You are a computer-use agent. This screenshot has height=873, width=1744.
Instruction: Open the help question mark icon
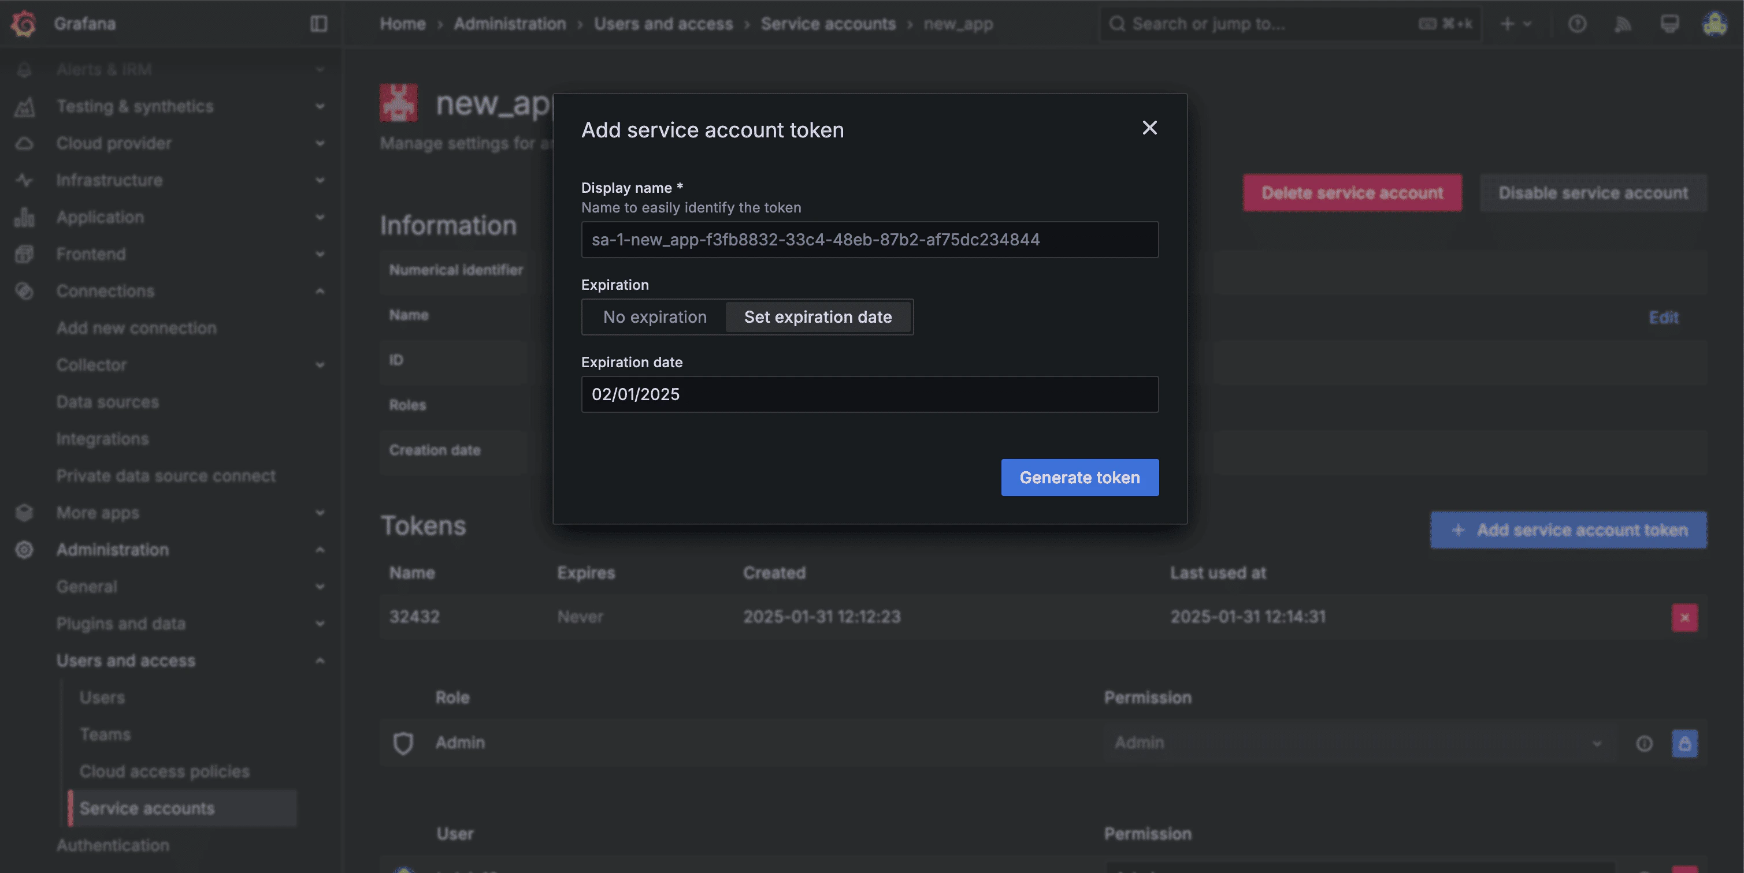(1577, 24)
